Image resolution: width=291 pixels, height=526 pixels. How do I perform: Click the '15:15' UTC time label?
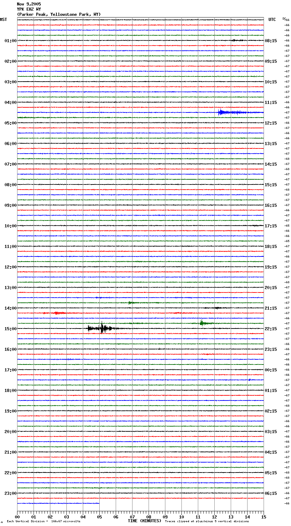(271, 185)
